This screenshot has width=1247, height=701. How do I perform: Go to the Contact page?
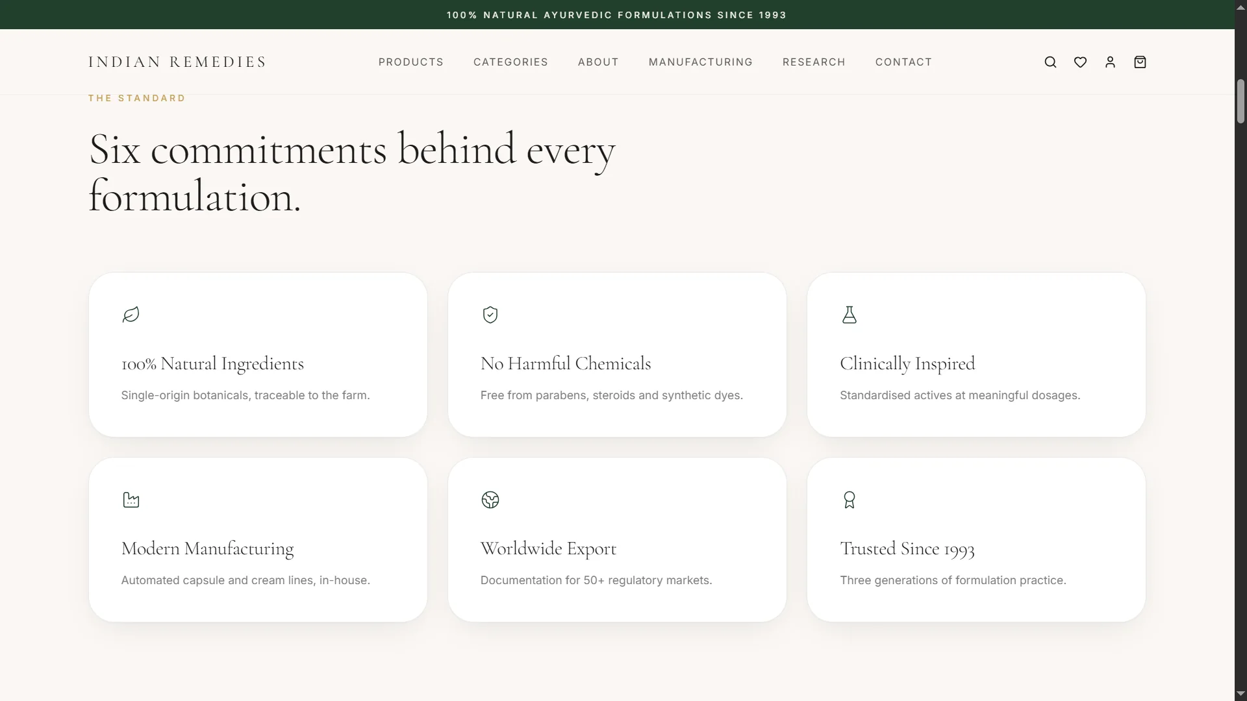(x=903, y=62)
